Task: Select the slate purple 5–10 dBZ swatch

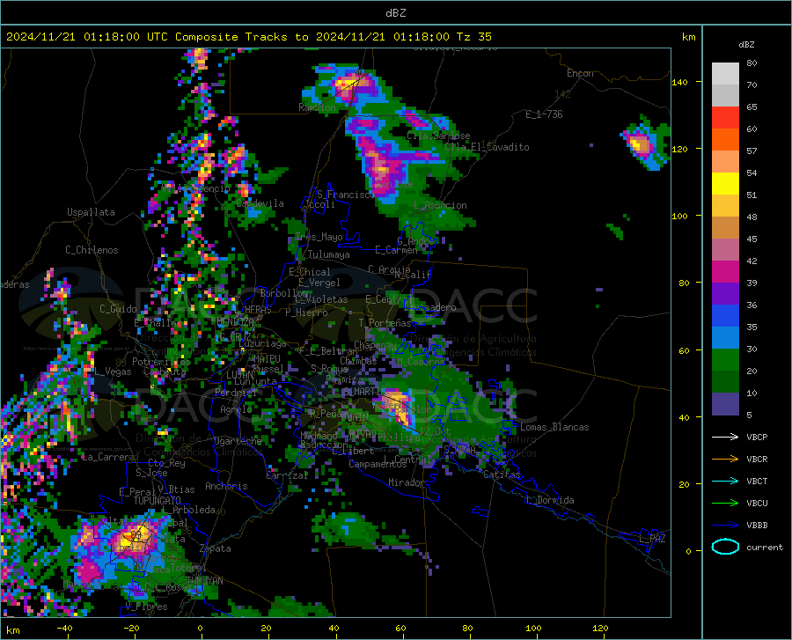Action: (x=725, y=404)
